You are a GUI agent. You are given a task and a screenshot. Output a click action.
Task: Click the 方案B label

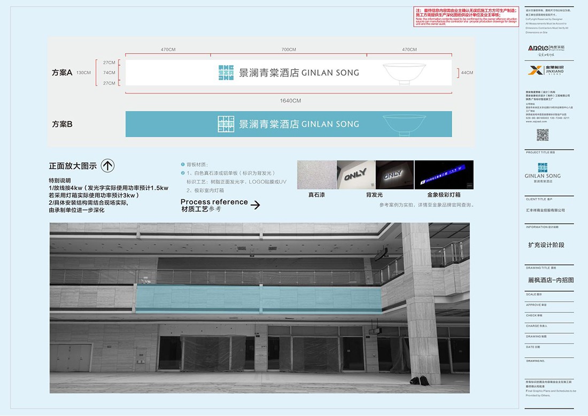pos(62,124)
